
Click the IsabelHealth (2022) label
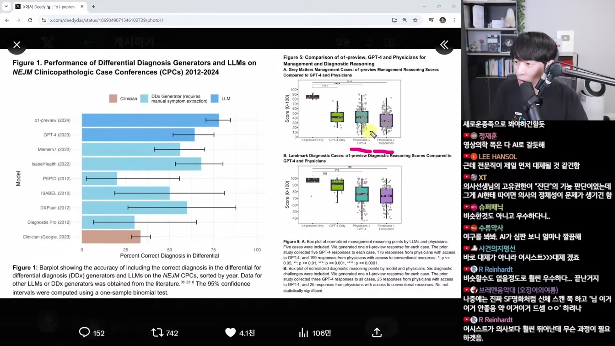click(x=51, y=164)
